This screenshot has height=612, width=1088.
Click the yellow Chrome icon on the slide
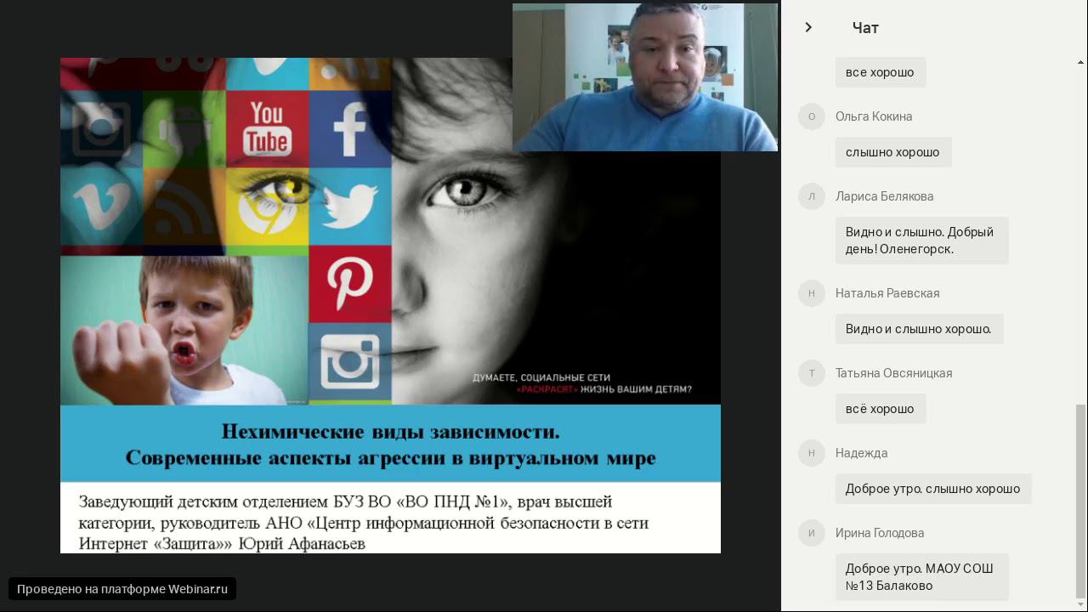pos(267,208)
